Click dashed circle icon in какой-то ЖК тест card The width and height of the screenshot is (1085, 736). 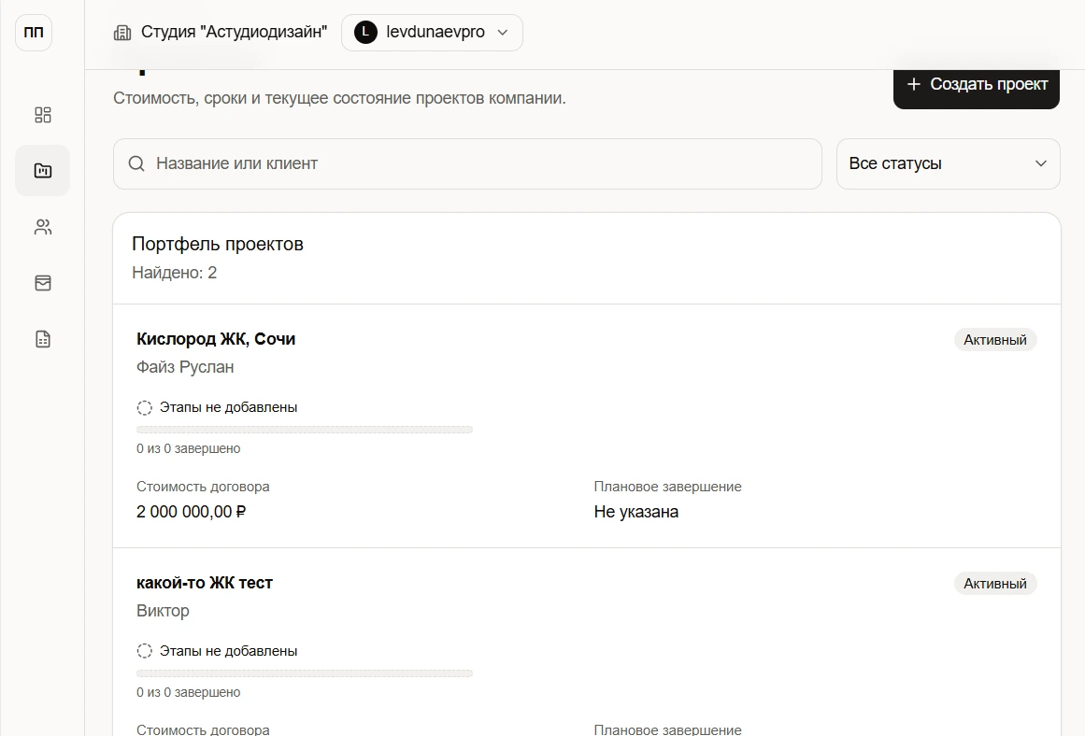145,651
